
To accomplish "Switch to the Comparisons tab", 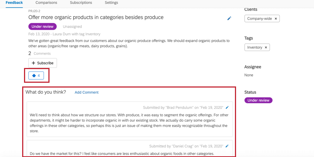I will coord(46,3).
